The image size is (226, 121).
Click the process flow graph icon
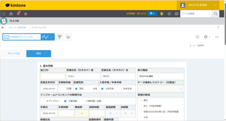pos(45,37)
